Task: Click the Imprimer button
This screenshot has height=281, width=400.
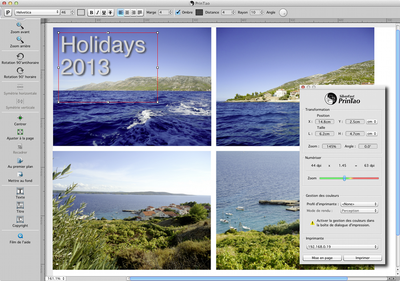Action: tap(362, 258)
